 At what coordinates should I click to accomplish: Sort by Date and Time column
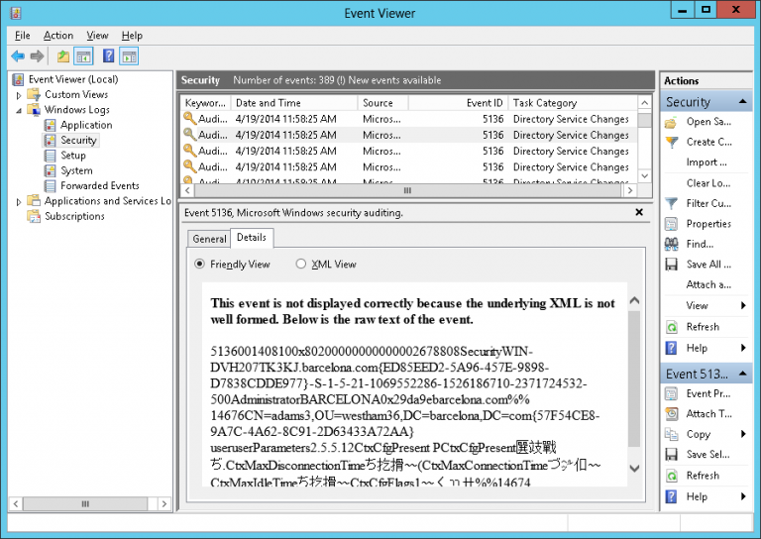293,103
